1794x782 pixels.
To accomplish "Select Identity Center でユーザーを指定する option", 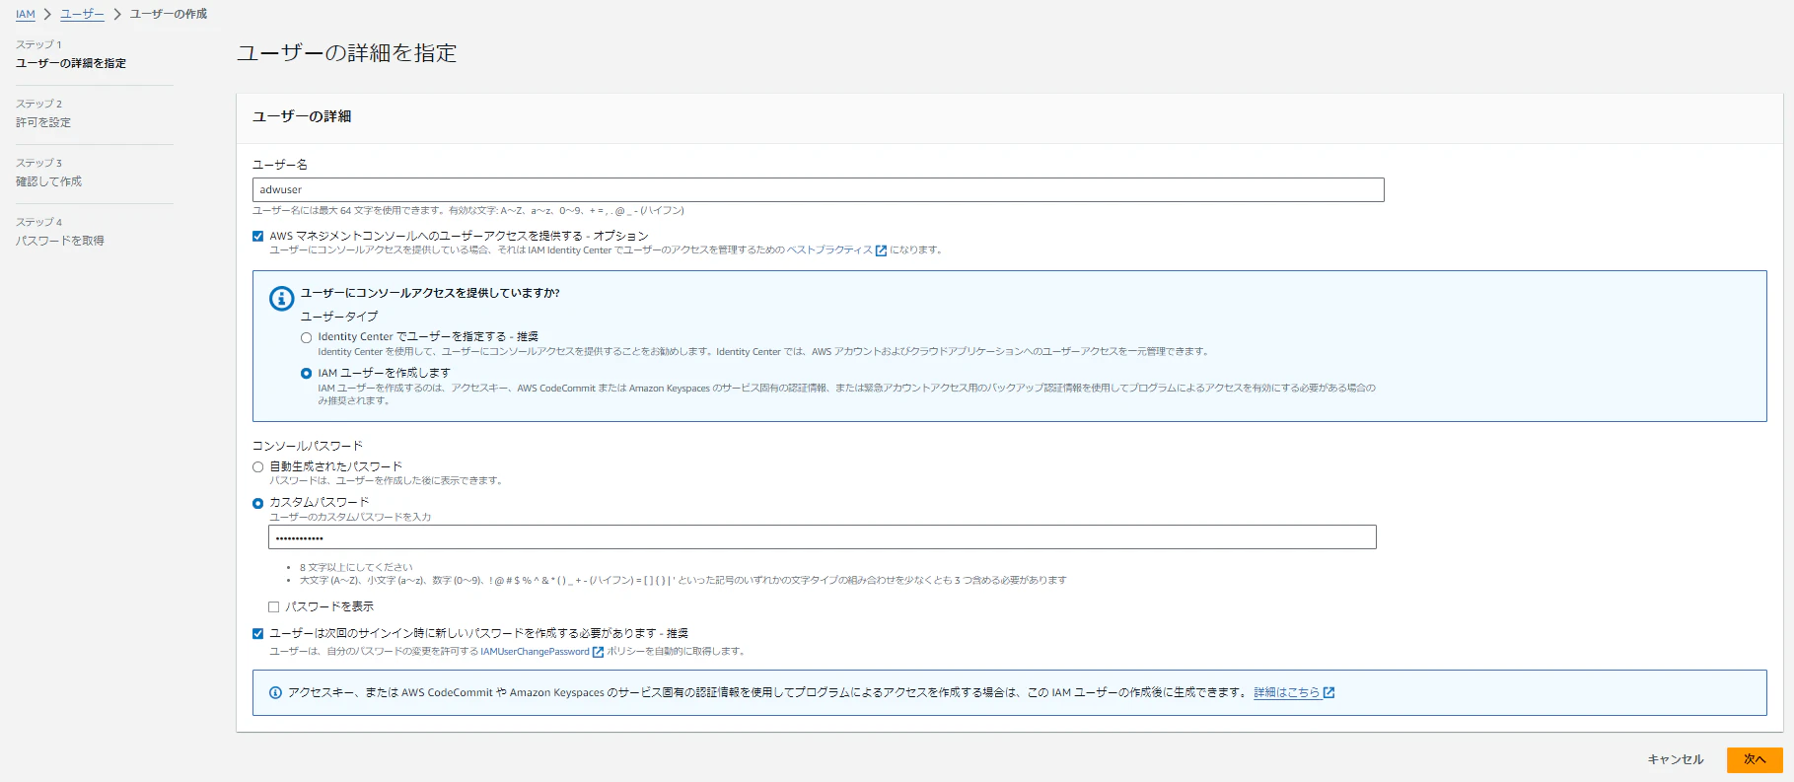I will (306, 337).
